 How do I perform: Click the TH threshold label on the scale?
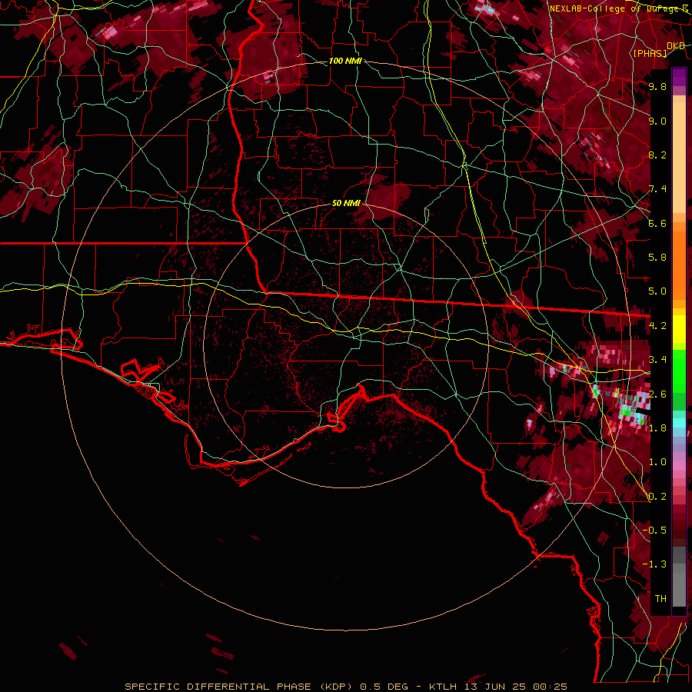[660, 599]
